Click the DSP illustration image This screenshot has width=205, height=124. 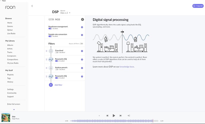121,41
